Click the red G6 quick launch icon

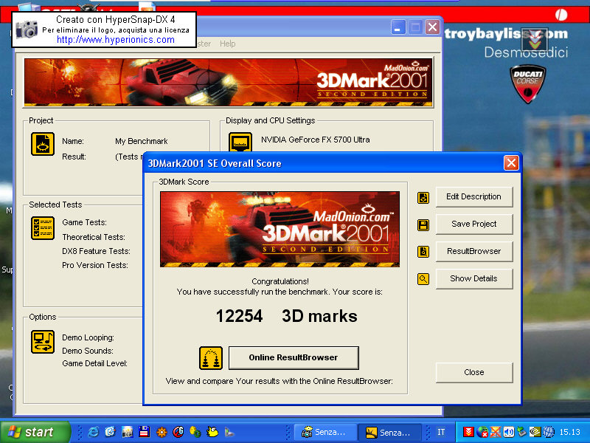click(x=178, y=432)
